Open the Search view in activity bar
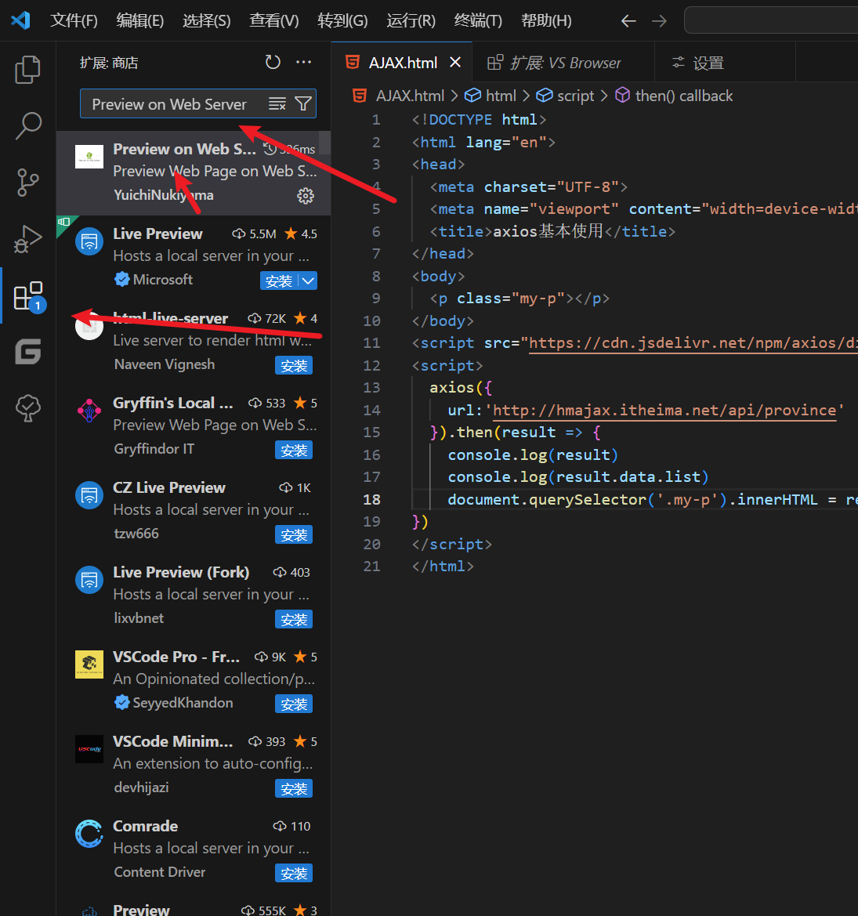The height and width of the screenshot is (916, 858). (x=27, y=125)
